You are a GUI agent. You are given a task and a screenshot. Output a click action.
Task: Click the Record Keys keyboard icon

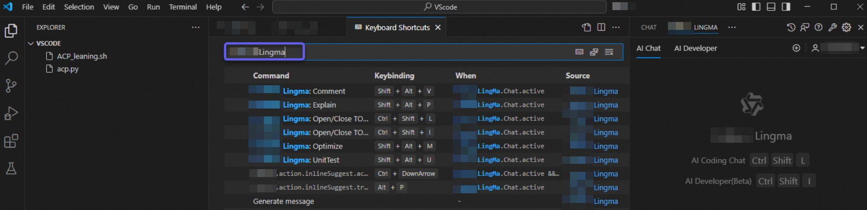click(579, 52)
